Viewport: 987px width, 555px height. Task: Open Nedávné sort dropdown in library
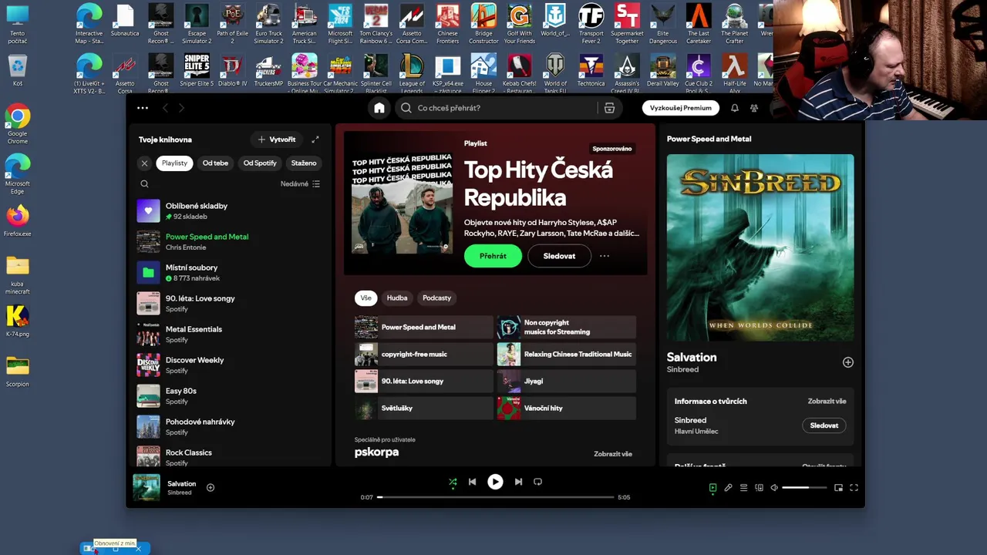coord(300,184)
